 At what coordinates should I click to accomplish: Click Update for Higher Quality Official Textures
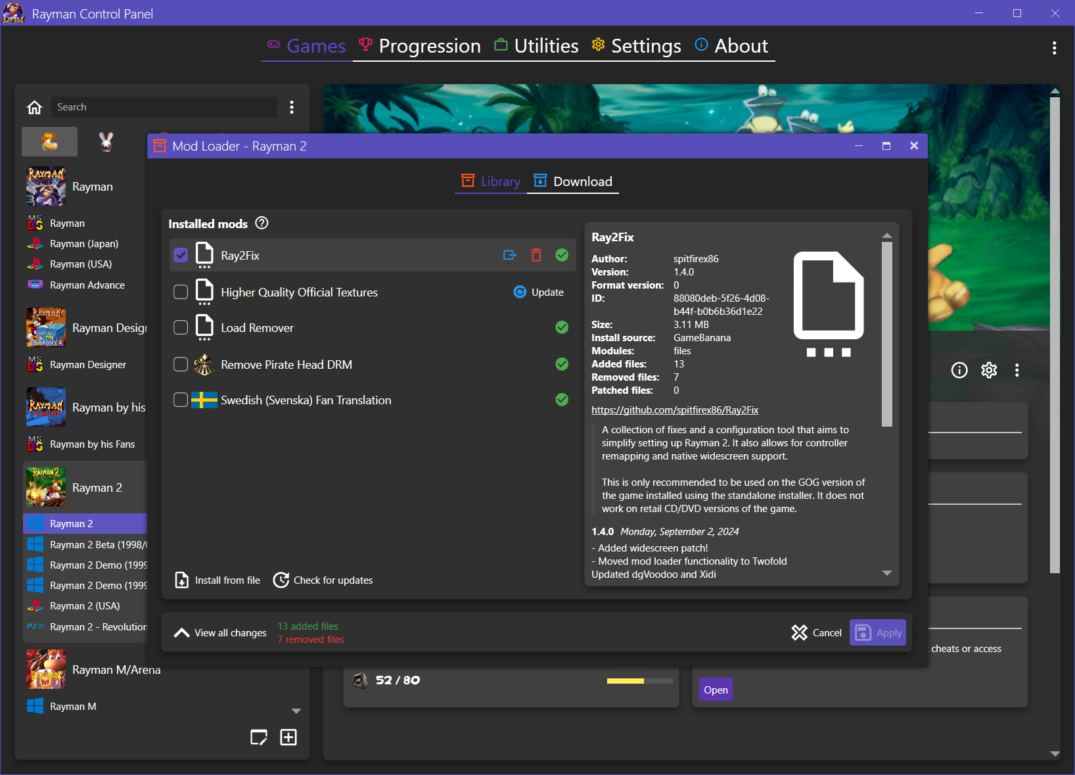click(x=539, y=292)
